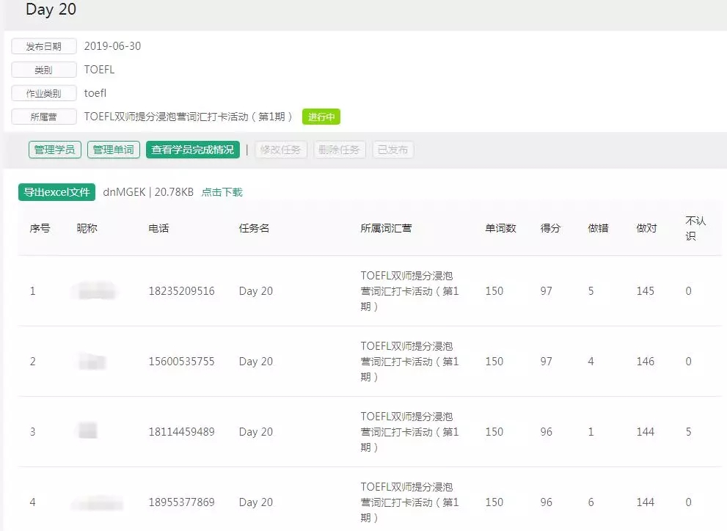727x531 pixels.
Task: Click the 昵称 column header
Action: pos(87,228)
